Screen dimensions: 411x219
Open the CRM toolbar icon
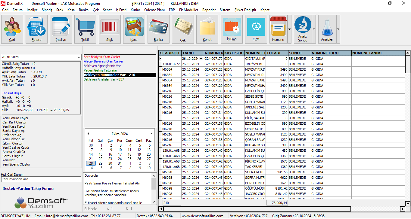pos(256,29)
